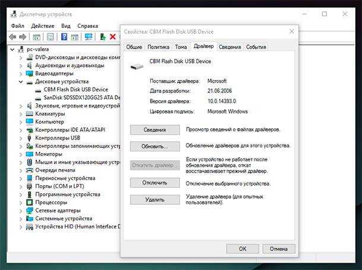This screenshot has width=362, height=270.
Task: Click the Back arrow toolbar icon
Action: (x=12, y=37)
